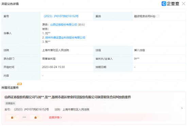Close the 开庭公告详情 dialog

point(184,4)
